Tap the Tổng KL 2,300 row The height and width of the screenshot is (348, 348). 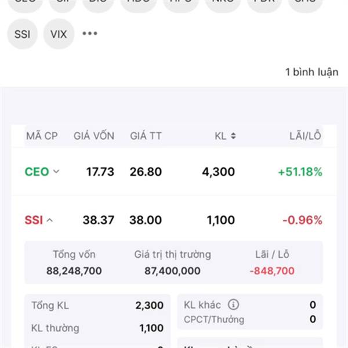point(97,306)
